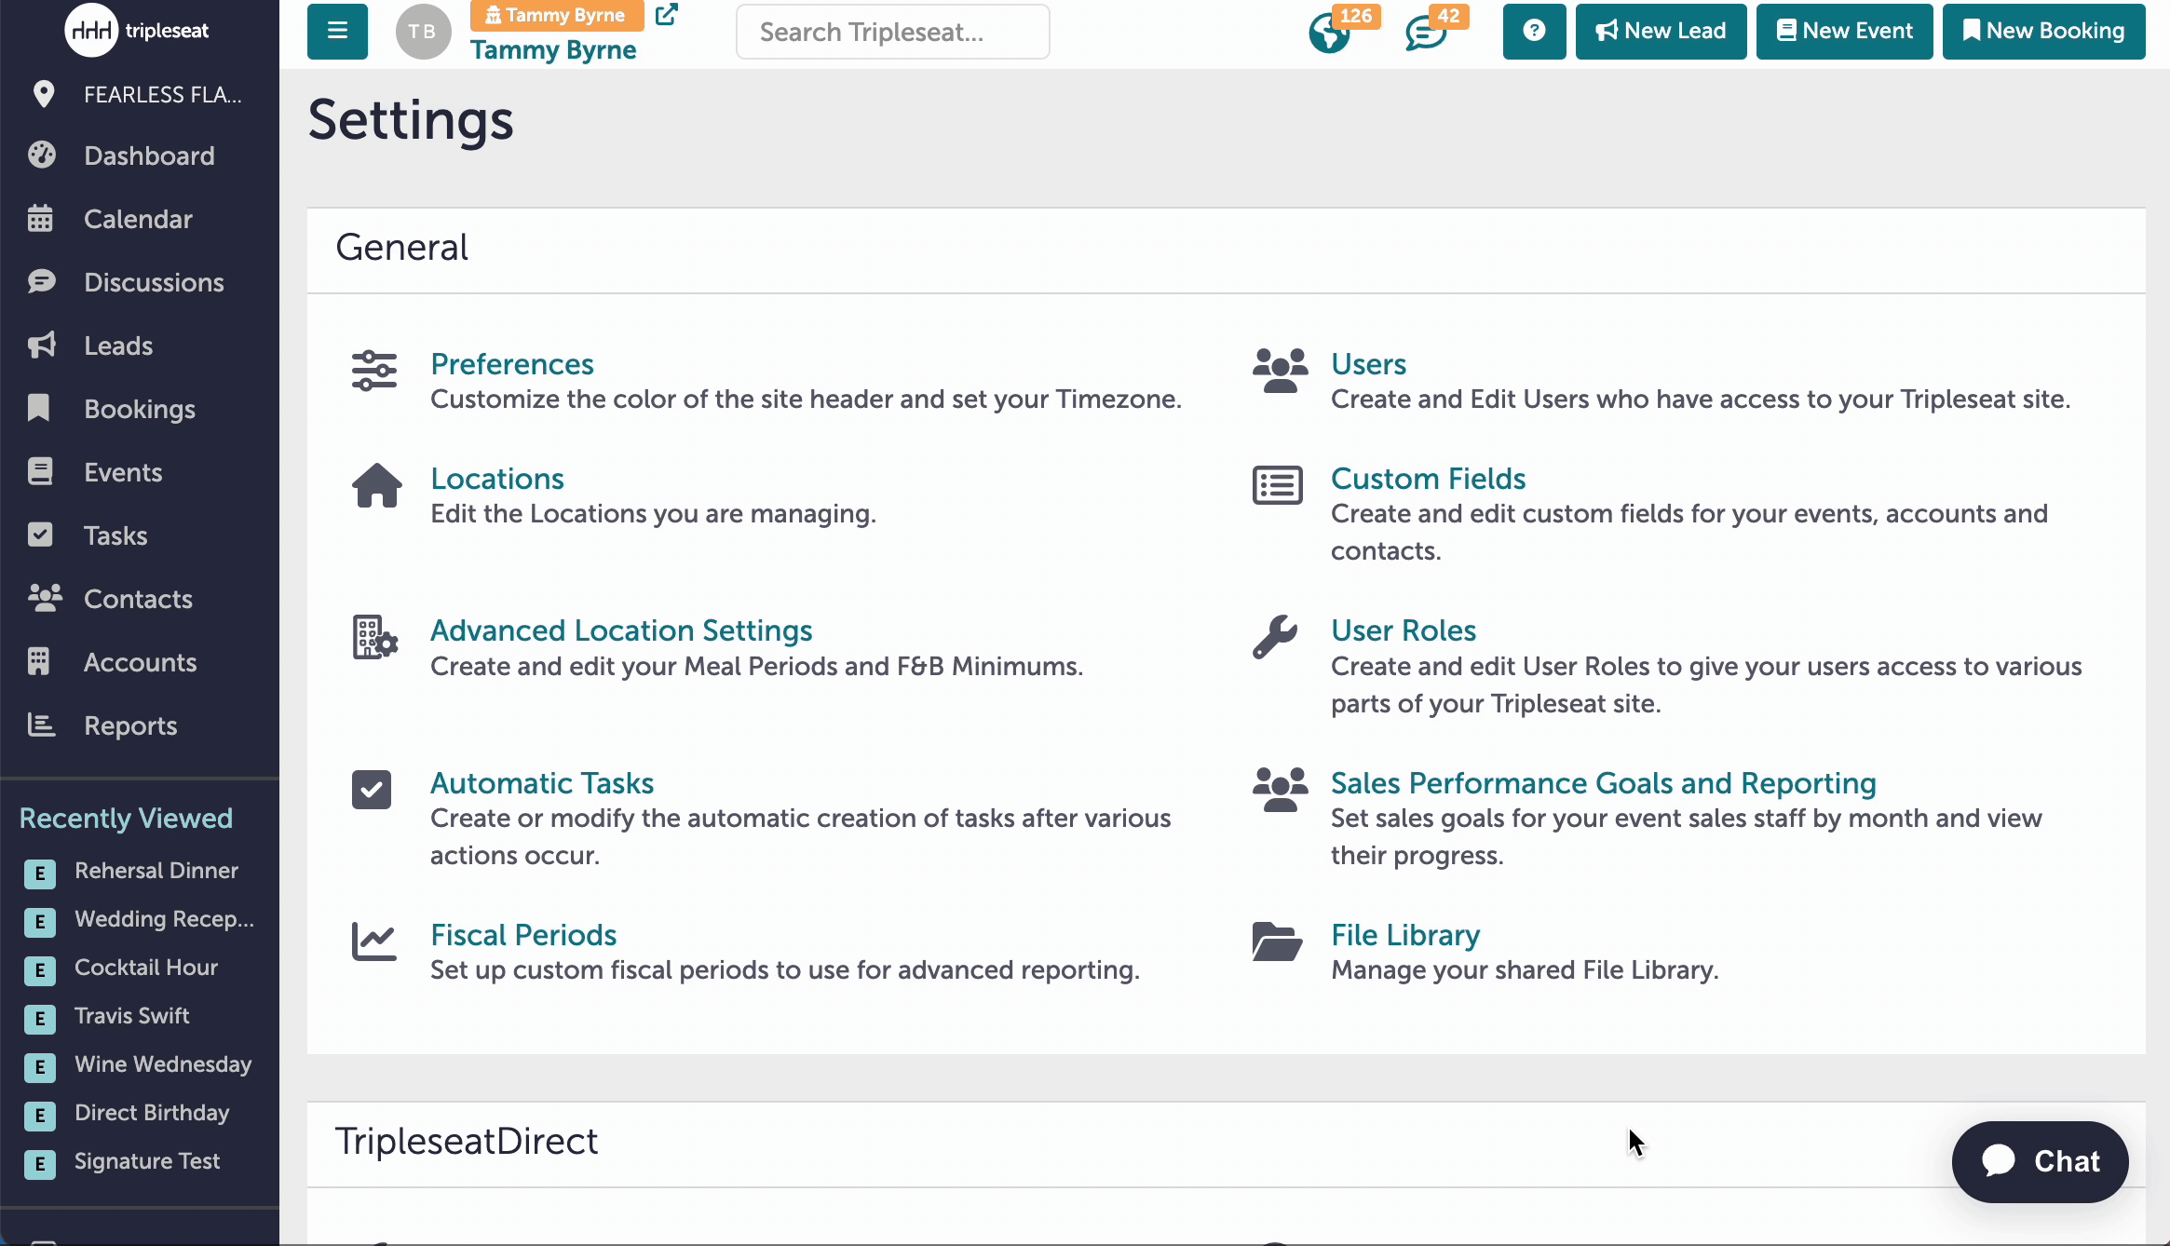This screenshot has width=2170, height=1246.
Task: Click the File Library folder icon
Action: tap(1277, 941)
